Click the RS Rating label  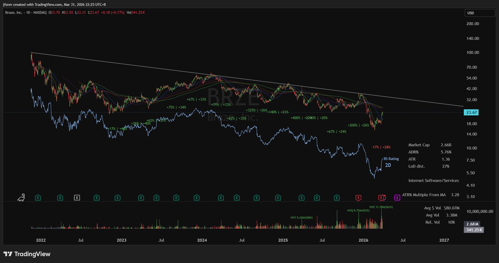point(391,159)
